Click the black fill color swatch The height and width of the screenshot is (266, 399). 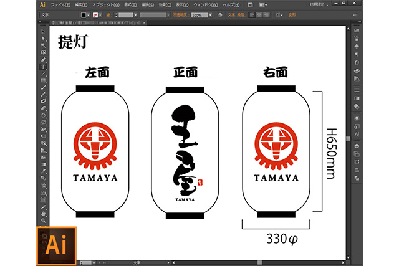point(83,15)
